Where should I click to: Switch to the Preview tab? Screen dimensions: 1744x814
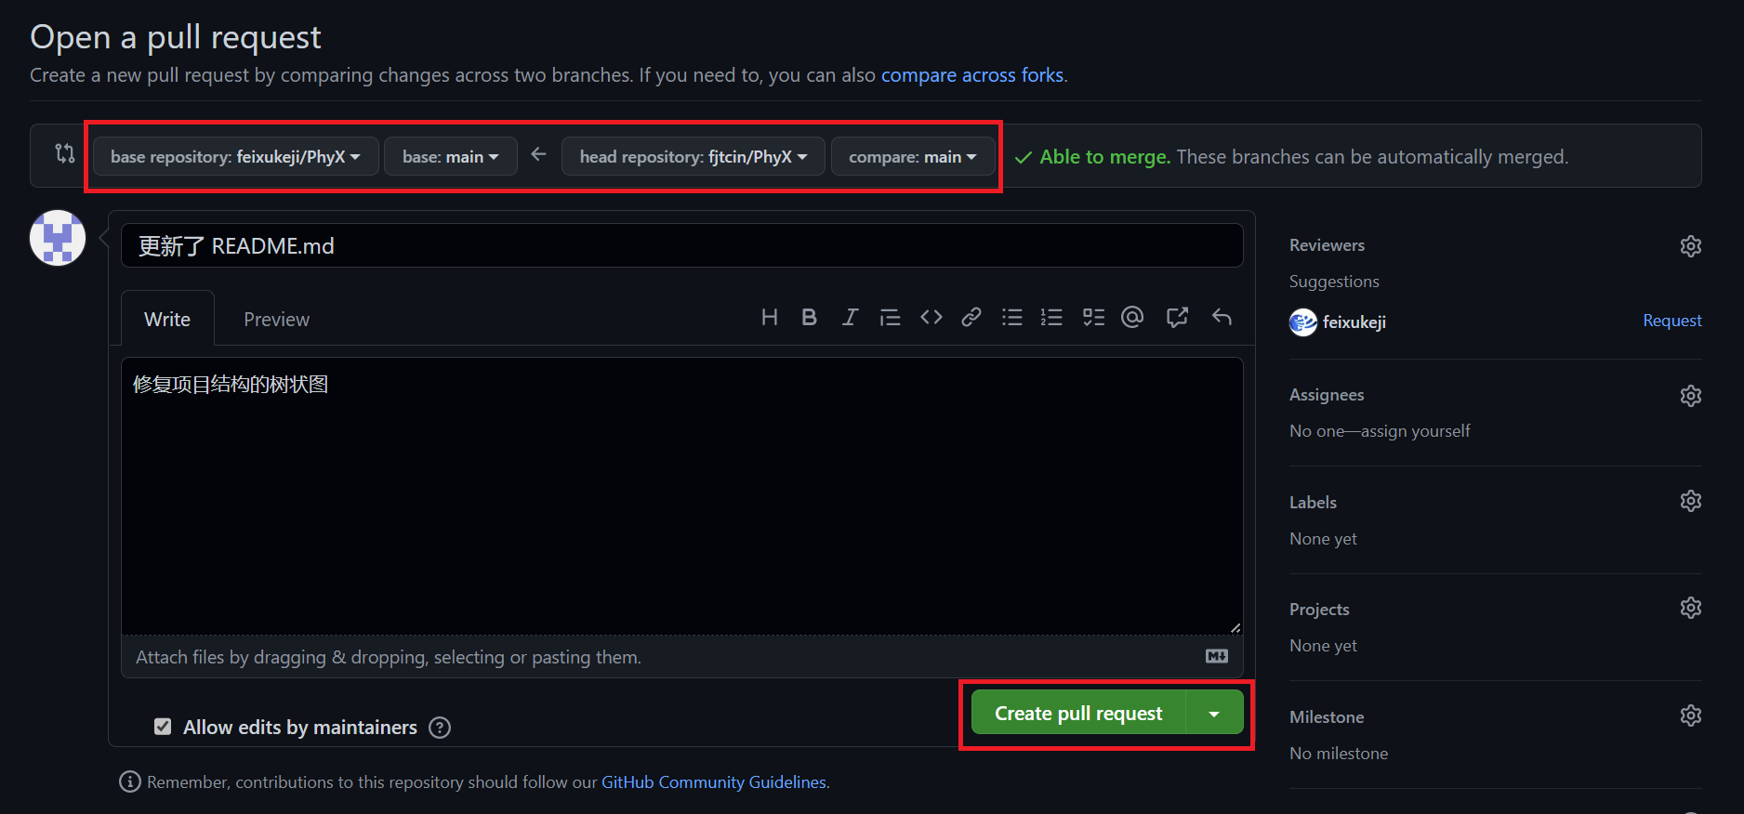[x=276, y=319]
